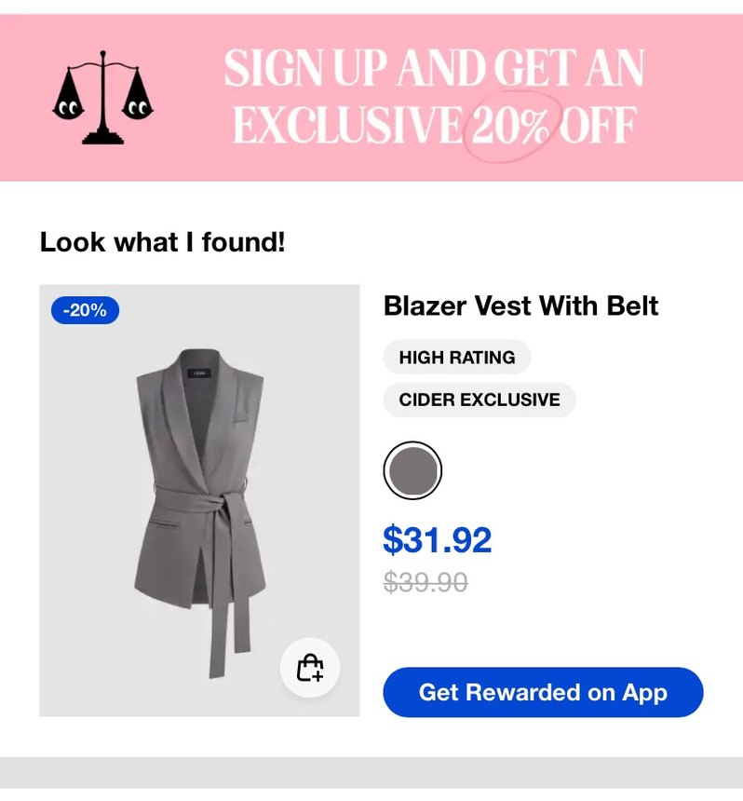The width and height of the screenshot is (743, 801).
Task: Click the crossed-out $39.90 original price
Action: [x=426, y=582]
